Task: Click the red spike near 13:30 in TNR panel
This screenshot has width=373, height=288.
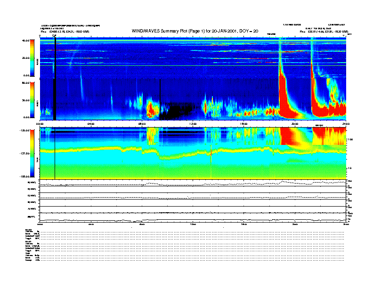Action: coord(211,152)
